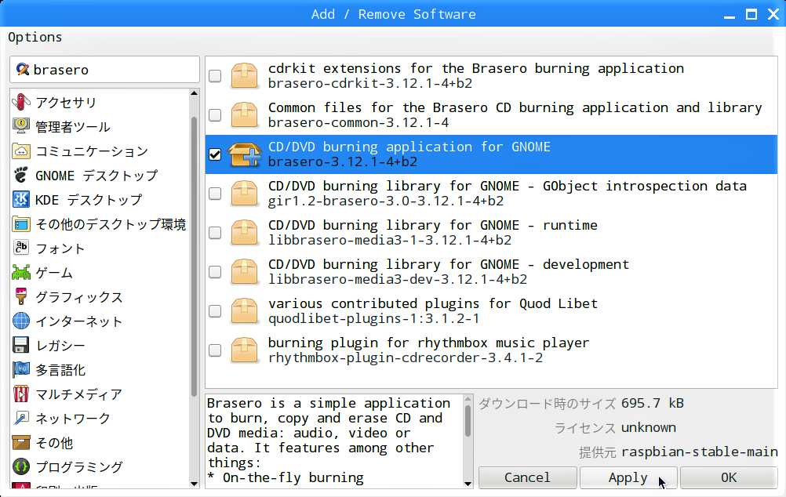
Task: Click the インターネット globe icon
Action: [20, 321]
